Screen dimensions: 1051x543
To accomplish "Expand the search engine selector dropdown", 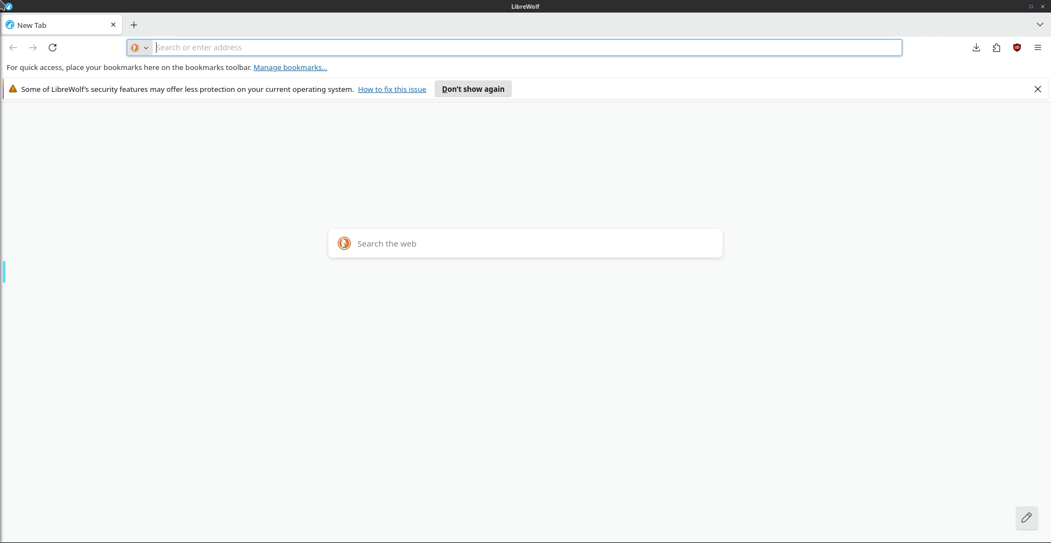I will [140, 48].
